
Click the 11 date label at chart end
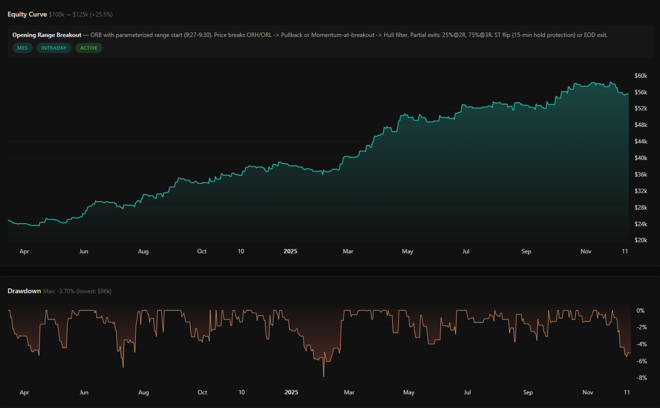tap(624, 251)
